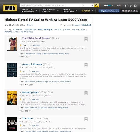Open Breaking Bad title link

pyautogui.click(x=30, y=92)
